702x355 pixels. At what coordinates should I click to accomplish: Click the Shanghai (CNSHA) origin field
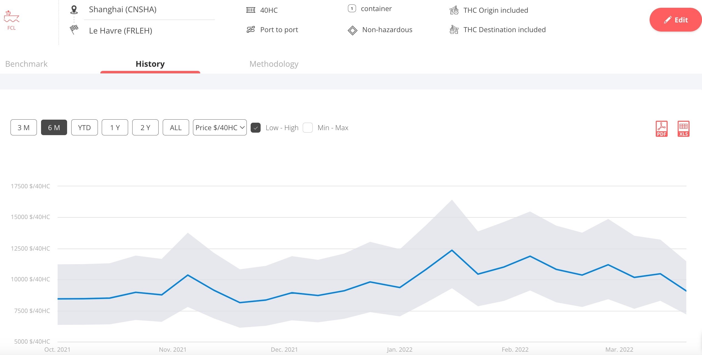(123, 10)
